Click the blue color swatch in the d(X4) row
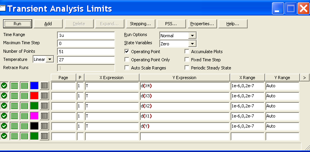310x152 pixels. pyautogui.click(x=34, y=86)
